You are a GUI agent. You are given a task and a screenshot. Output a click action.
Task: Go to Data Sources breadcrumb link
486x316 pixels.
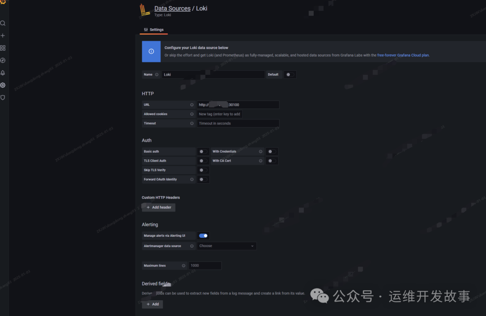pyautogui.click(x=172, y=9)
